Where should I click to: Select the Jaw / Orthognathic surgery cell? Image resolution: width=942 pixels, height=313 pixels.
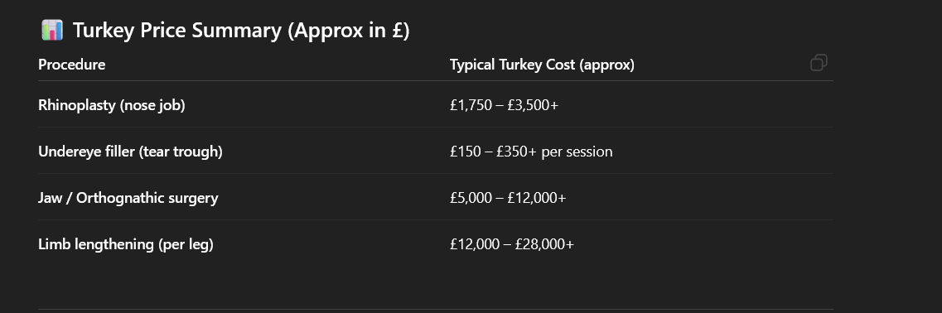128,198
